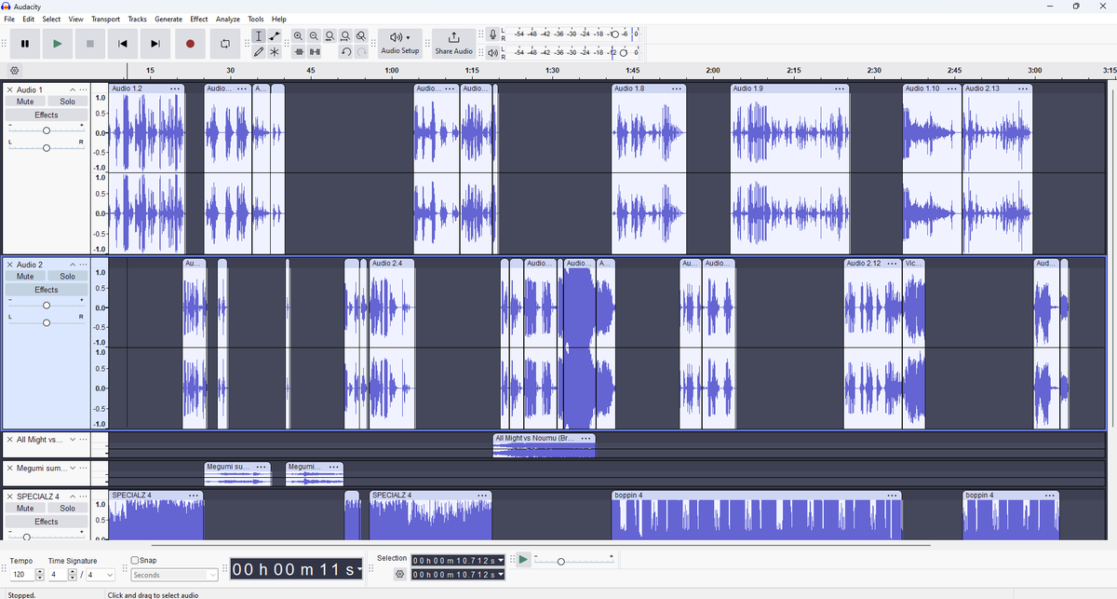The image size is (1117, 599).
Task: Skip to the end of the project
Action: pyautogui.click(x=155, y=44)
